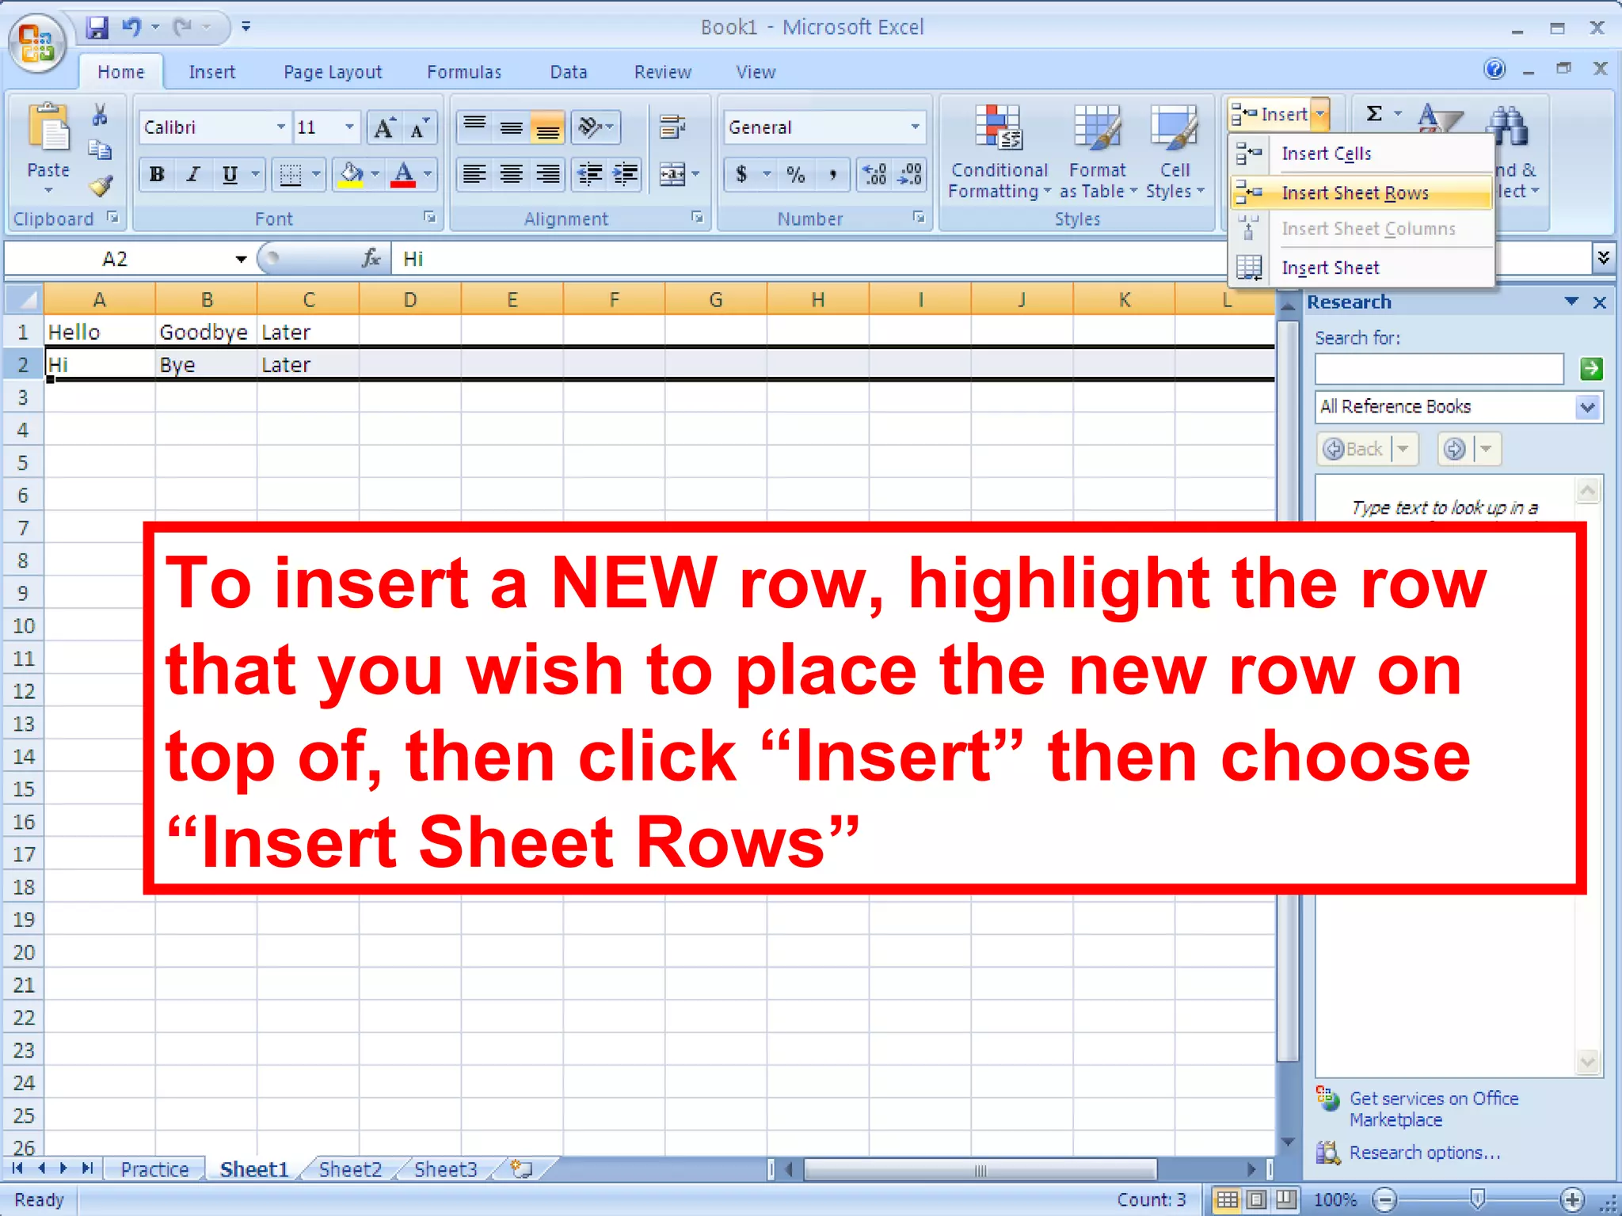This screenshot has height=1216, width=1622.
Task: Expand the Name Box dropdown arrow
Action: pos(241,259)
